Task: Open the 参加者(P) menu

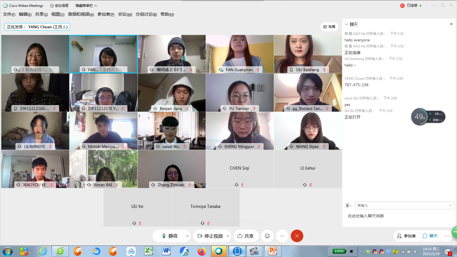Action: (x=106, y=14)
